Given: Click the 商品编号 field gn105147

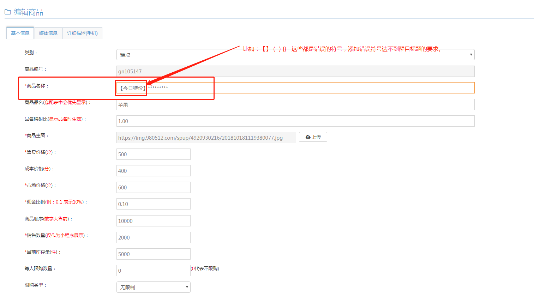Looking at the screenshot, I should (295, 71).
